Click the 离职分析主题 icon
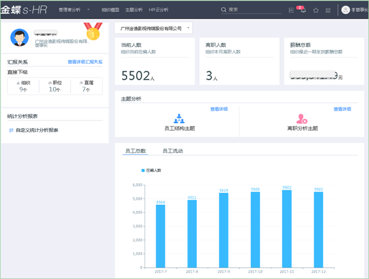369x279 pixels. 302,119
